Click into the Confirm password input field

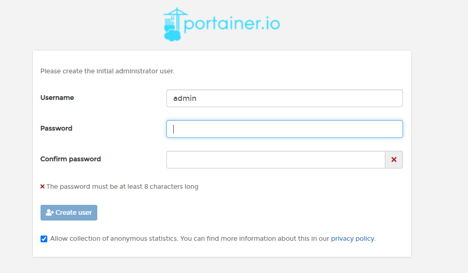coord(276,160)
